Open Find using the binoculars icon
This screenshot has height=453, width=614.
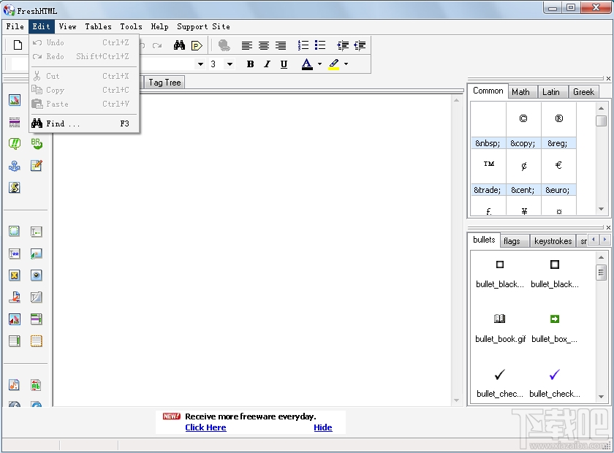coord(180,45)
